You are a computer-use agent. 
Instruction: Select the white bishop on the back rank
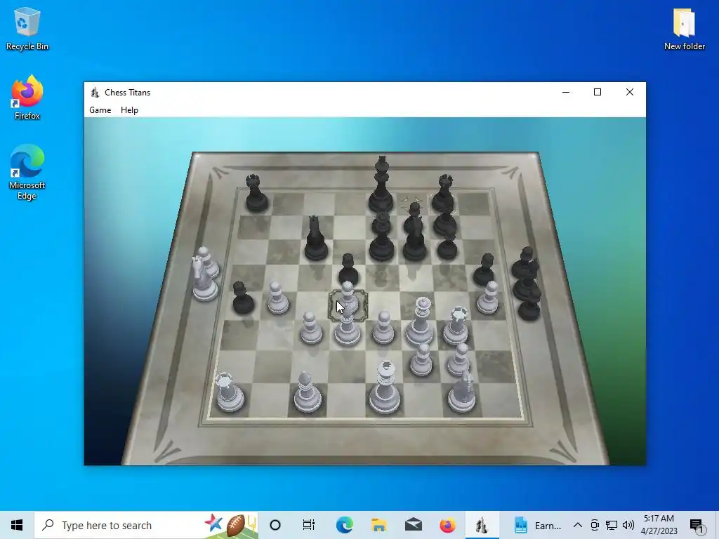tap(307, 392)
